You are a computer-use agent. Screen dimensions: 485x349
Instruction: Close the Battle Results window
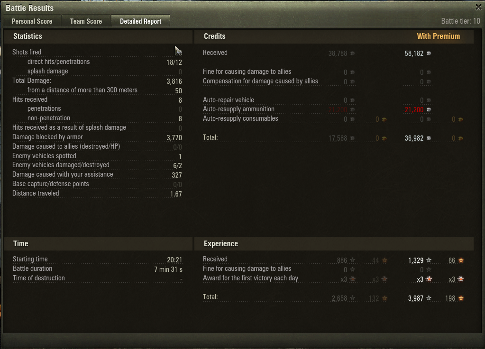click(x=478, y=7)
